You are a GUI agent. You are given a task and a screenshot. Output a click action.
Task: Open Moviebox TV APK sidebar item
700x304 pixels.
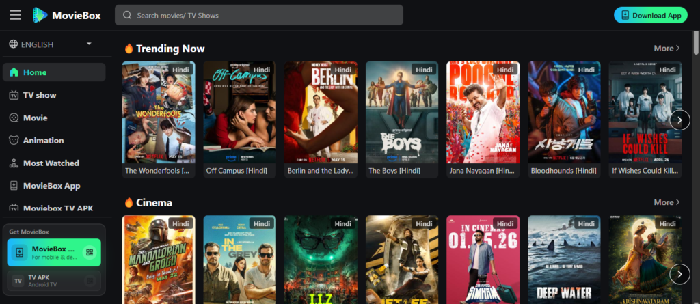pyautogui.click(x=54, y=208)
